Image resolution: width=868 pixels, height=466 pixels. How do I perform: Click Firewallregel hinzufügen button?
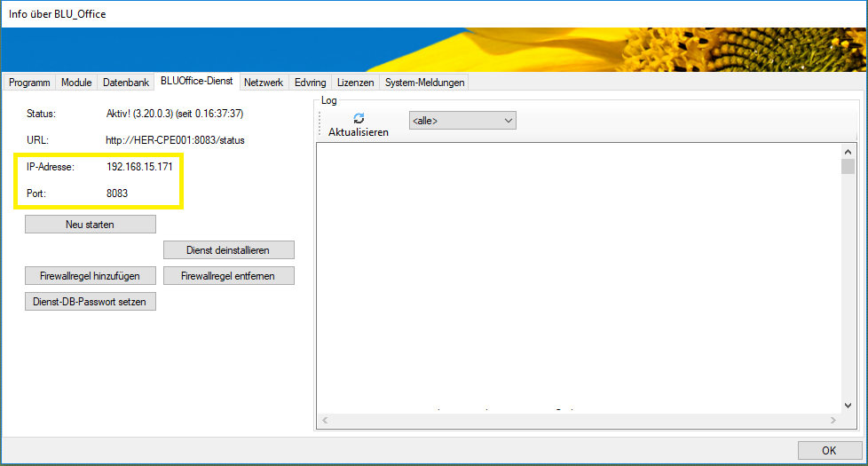click(90, 276)
